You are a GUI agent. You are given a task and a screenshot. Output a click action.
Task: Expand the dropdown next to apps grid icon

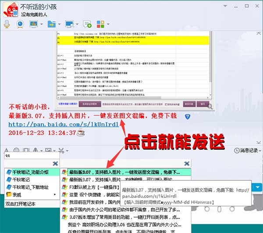[x=108, y=24]
